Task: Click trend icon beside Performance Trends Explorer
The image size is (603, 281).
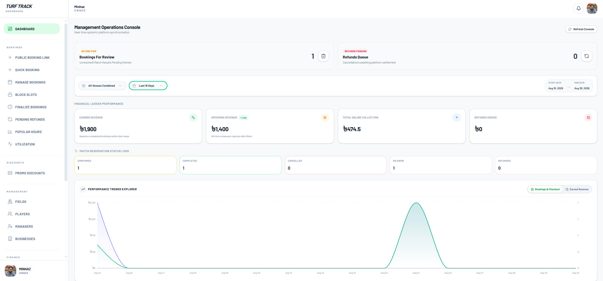Action: pyautogui.click(x=83, y=189)
